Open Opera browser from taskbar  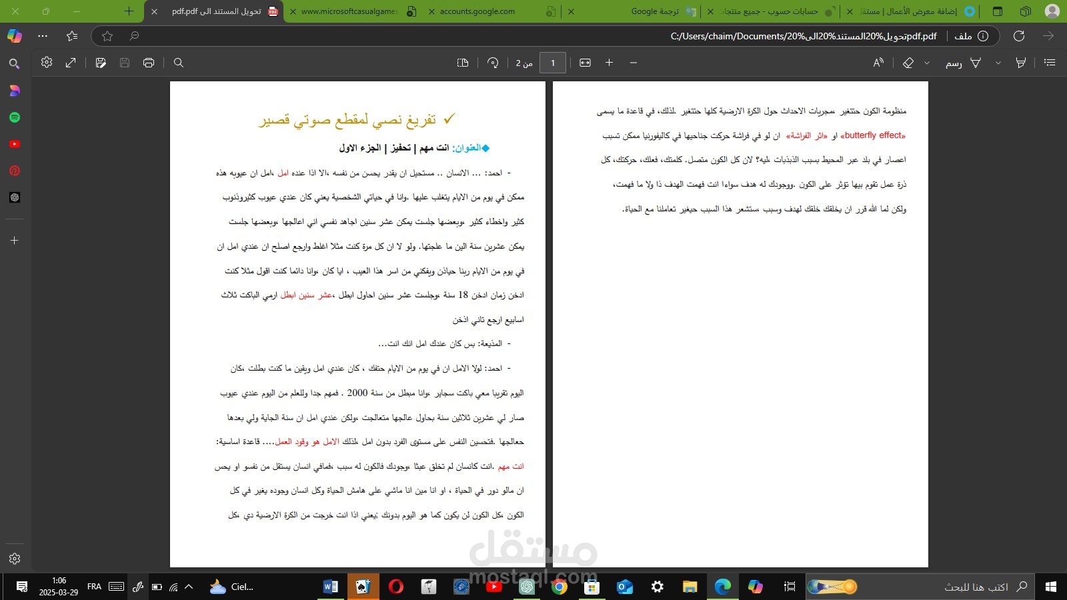click(395, 587)
